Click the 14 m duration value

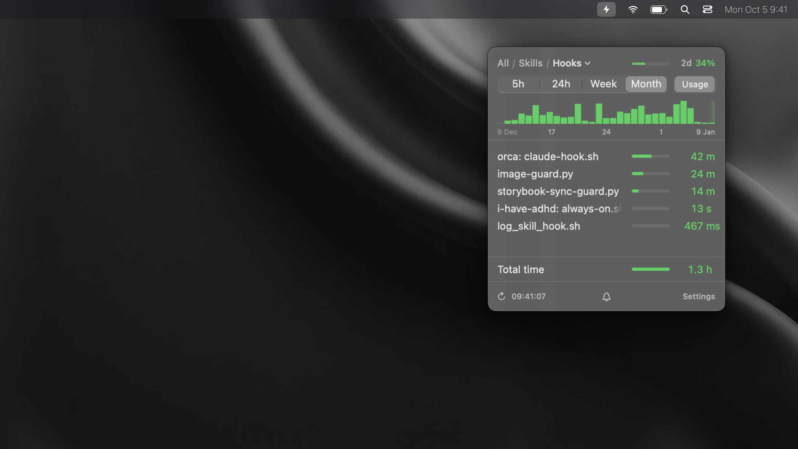(703, 191)
